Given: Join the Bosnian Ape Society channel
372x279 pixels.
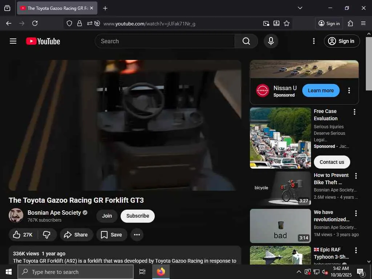Looking at the screenshot, I should 107,216.
